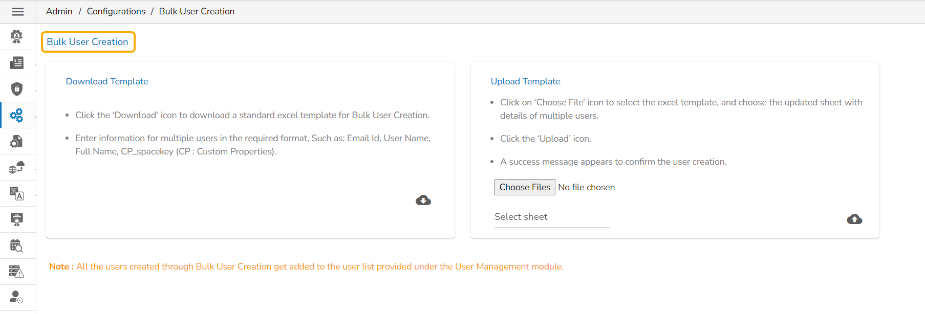Go to Admin in the breadcrumb
925x314 pixels.
click(59, 11)
